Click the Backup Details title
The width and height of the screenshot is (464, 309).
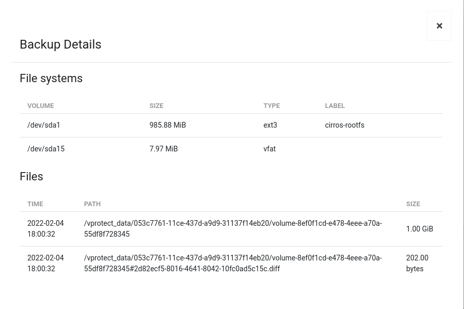pyautogui.click(x=60, y=44)
